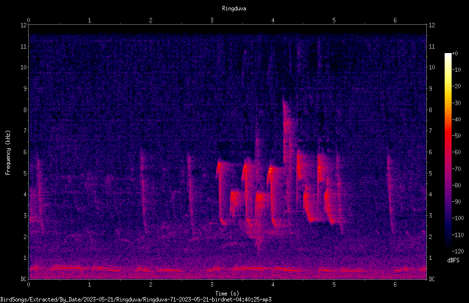
Task: Click the Time (s) axis label
Action: coord(227,294)
